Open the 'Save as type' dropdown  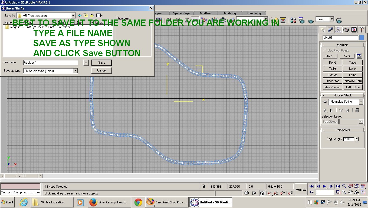tap(75, 71)
